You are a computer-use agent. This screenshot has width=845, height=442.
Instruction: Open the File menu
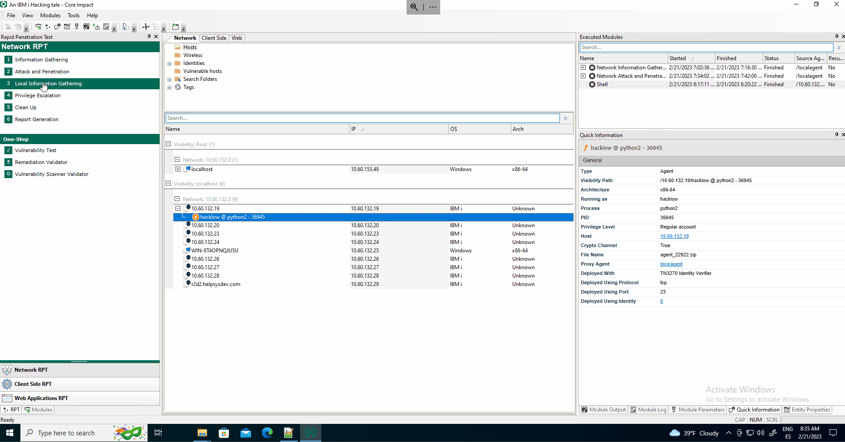click(11, 15)
